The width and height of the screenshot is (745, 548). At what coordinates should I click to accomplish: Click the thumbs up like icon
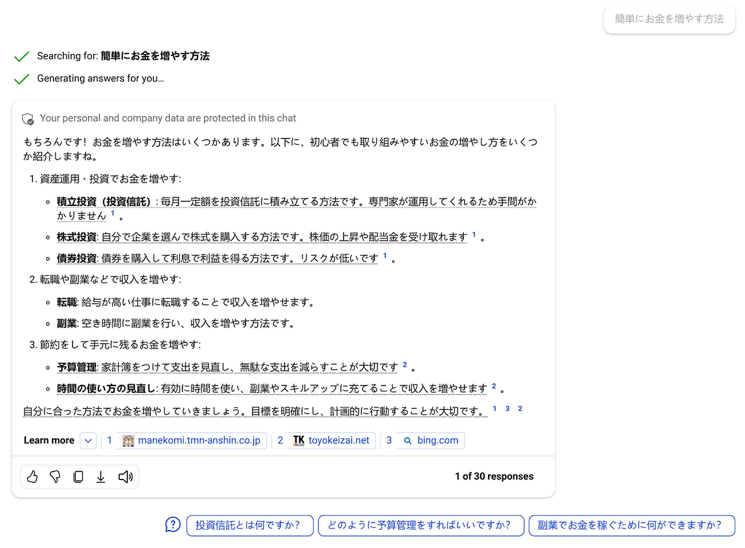click(32, 476)
